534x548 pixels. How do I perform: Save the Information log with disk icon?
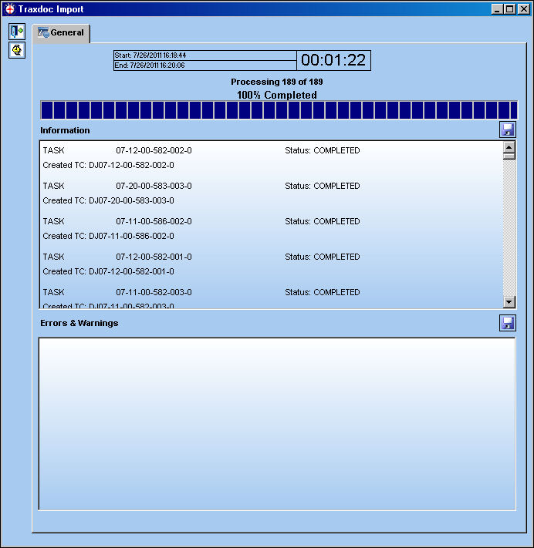click(508, 129)
